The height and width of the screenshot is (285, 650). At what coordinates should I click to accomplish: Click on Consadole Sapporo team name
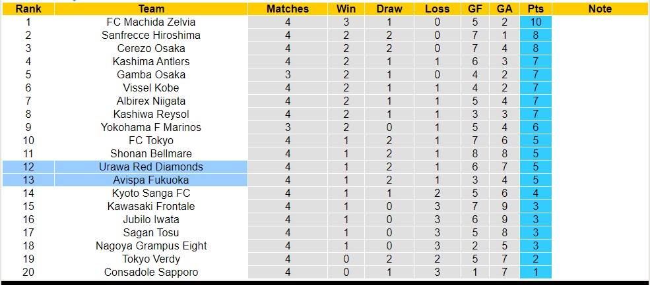[x=151, y=272]
